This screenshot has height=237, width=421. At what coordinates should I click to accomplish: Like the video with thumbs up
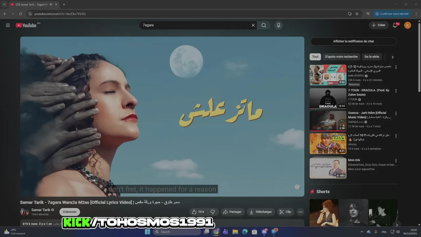coord(198,212)
